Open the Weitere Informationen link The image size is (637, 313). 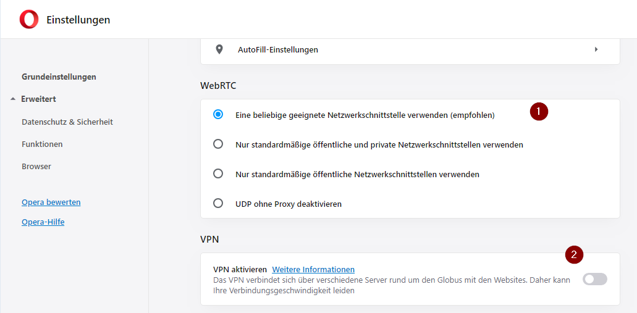313,270
